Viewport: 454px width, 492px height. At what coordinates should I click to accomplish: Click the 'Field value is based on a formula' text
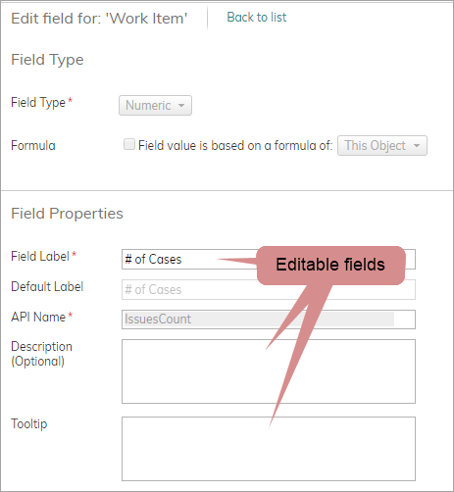coord(235,146)
